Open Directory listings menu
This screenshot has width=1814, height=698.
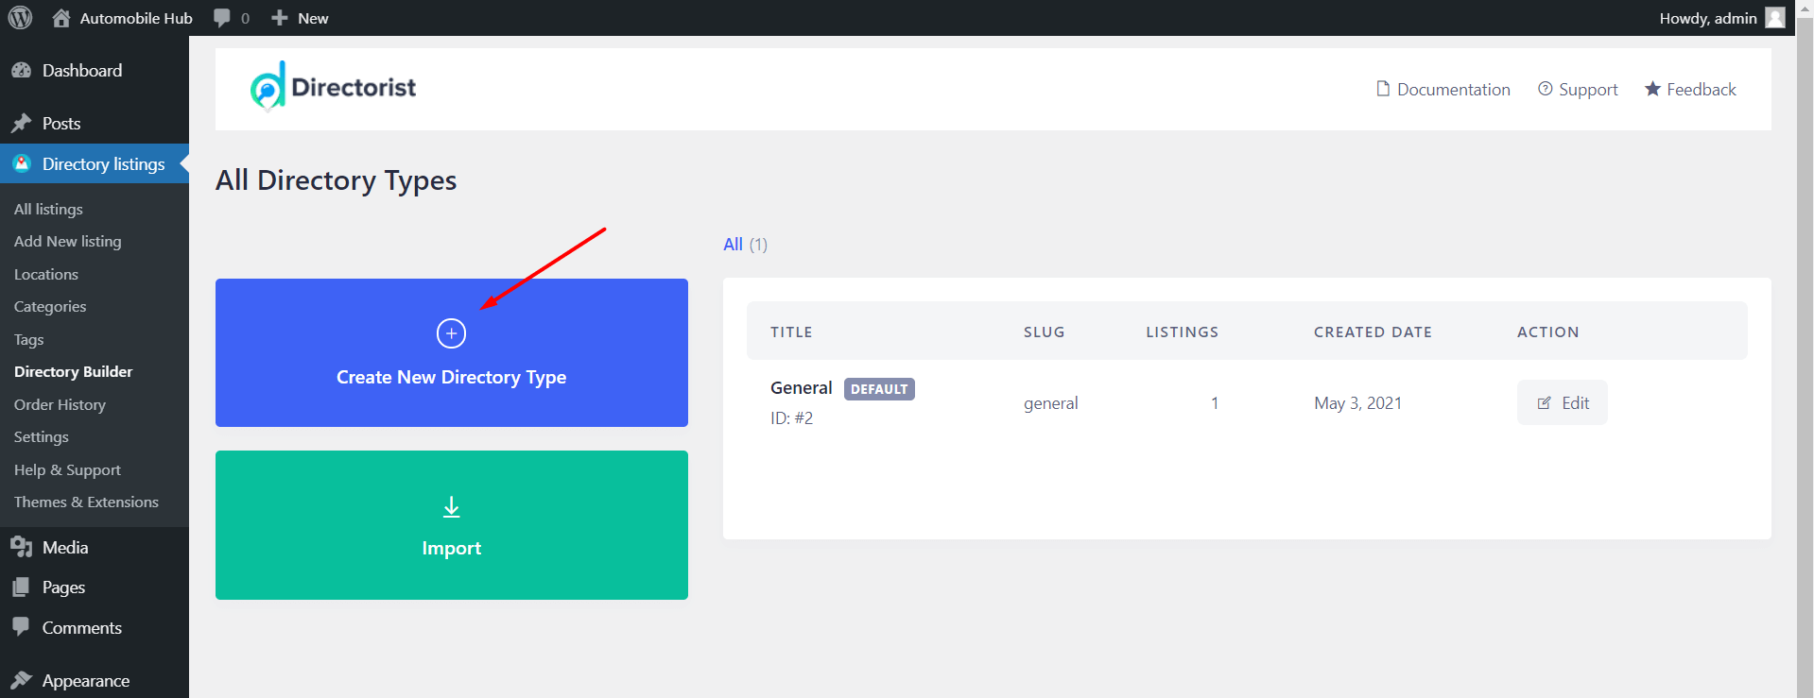coord(95,163)
